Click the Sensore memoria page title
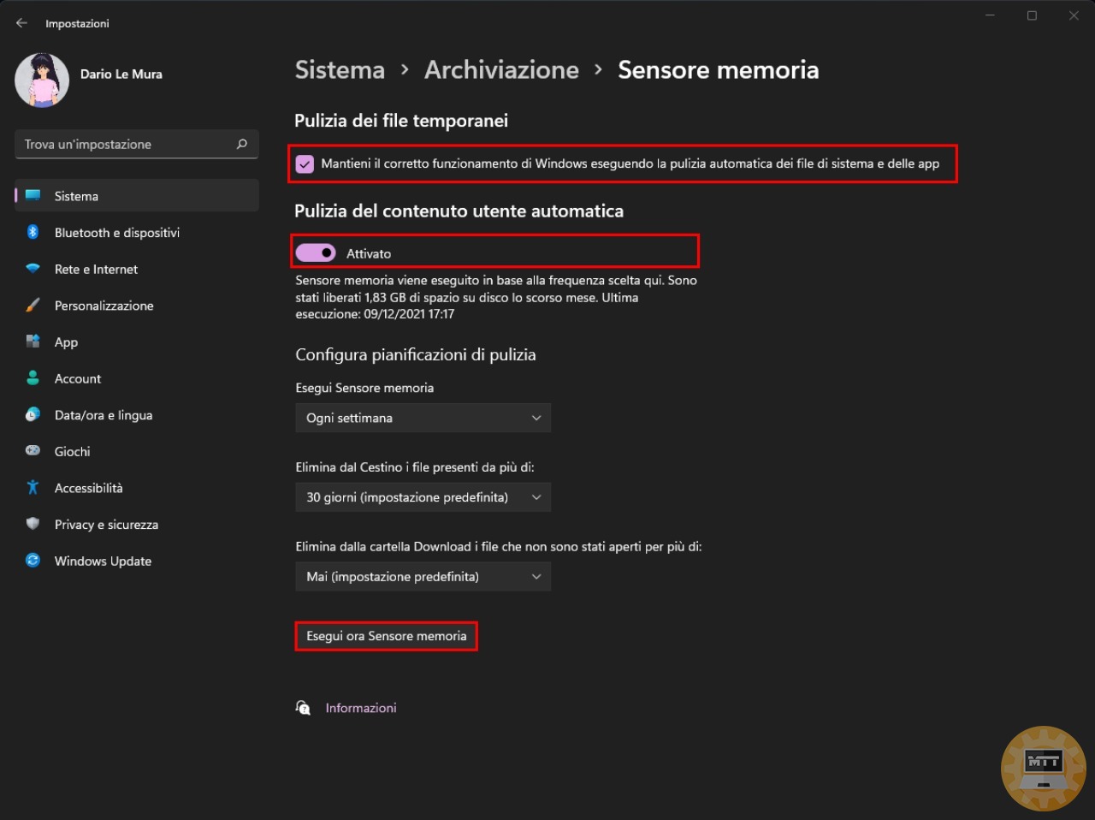 (x=719, y=69)
